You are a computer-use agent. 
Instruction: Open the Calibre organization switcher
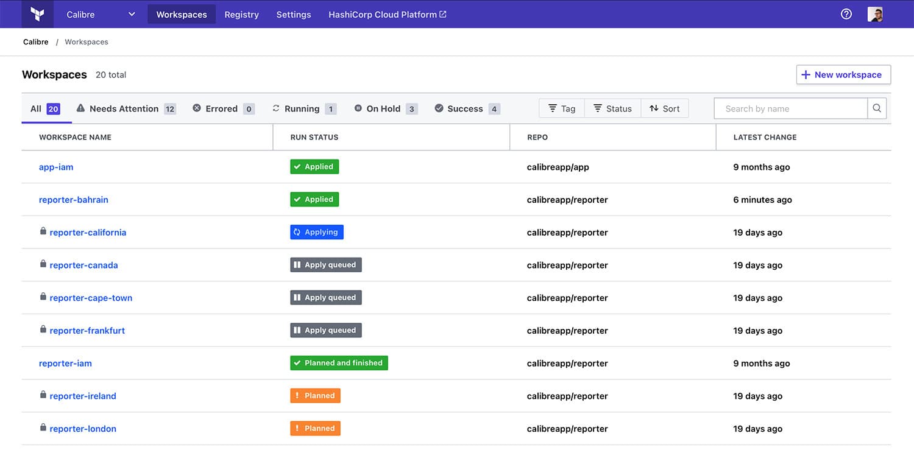[101, 13]
